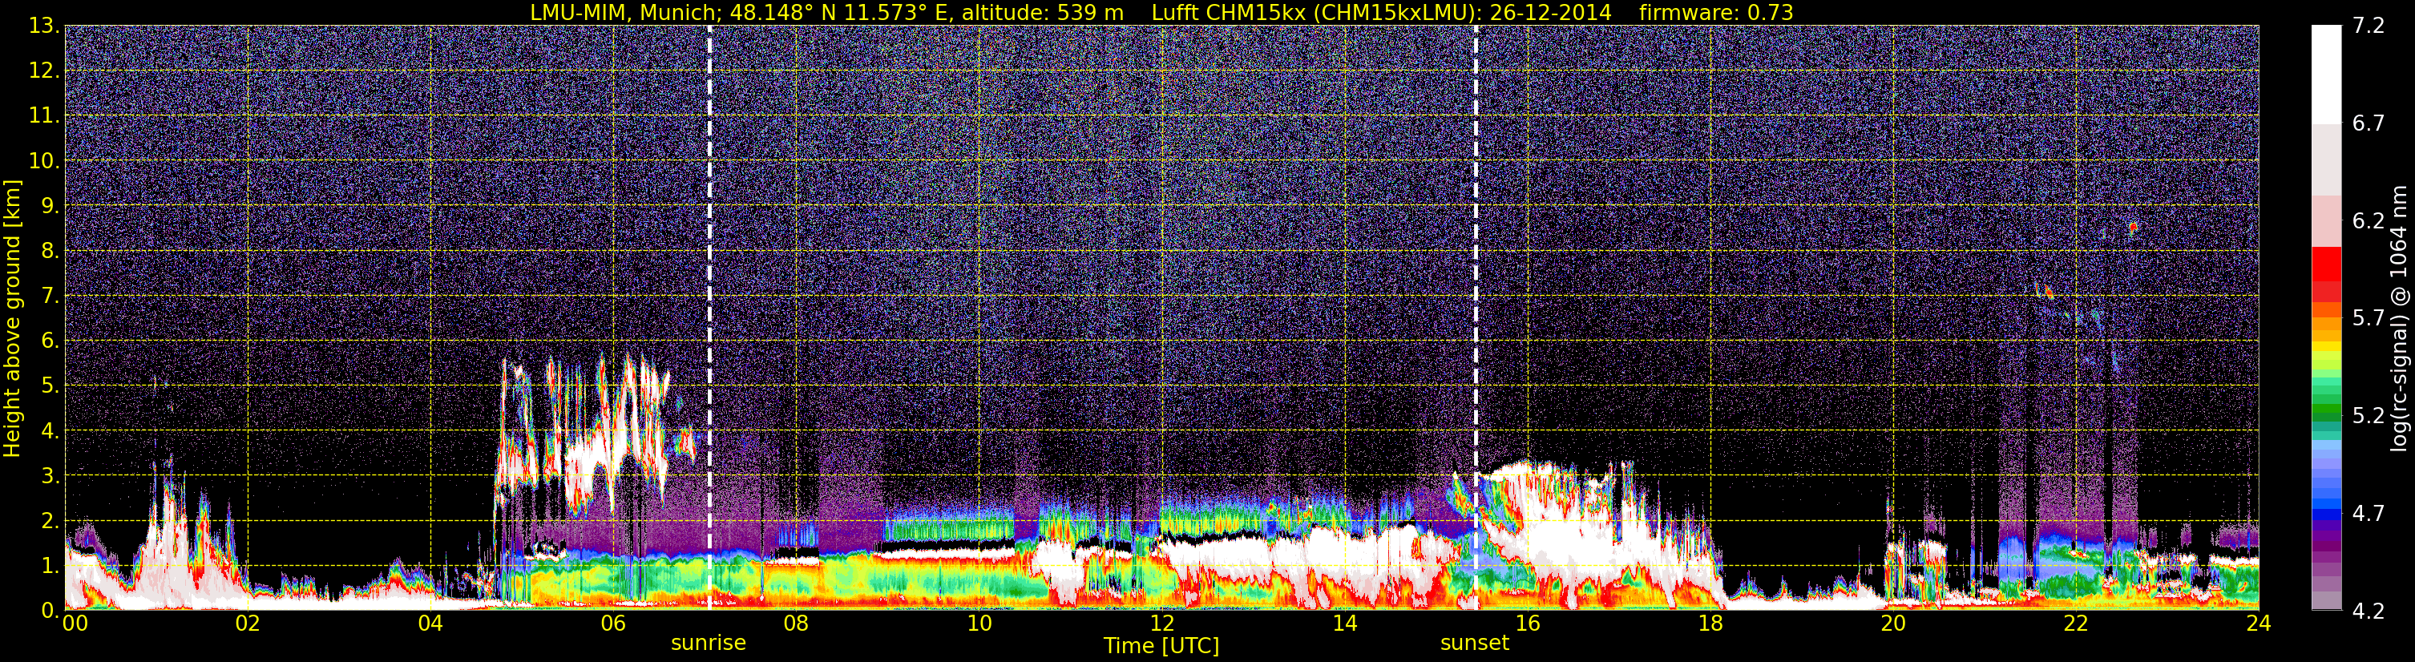Click the height tick label '7.'
Screen dimensions: 2415x662
pos(50,297)
